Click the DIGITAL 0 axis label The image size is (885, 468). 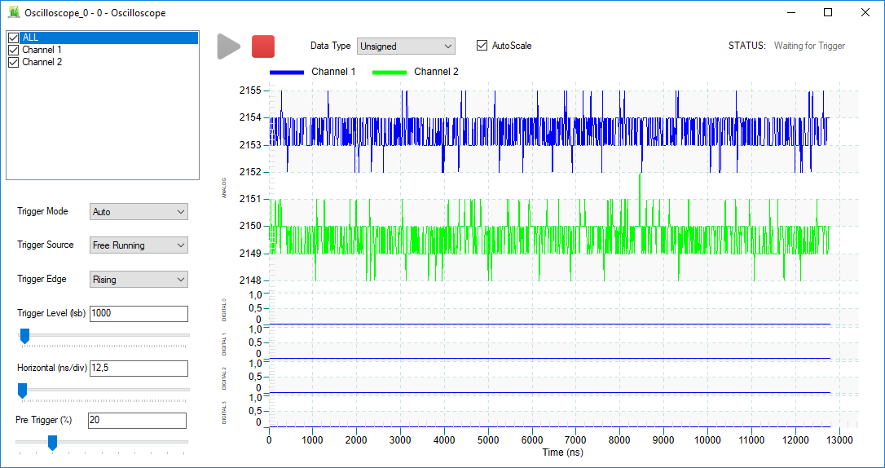pyautogui.click(x=224, y=310)
